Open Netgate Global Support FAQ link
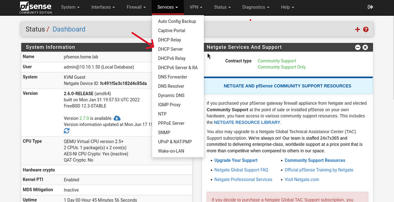This screenshot has width=394, height=202. [241, 170]
